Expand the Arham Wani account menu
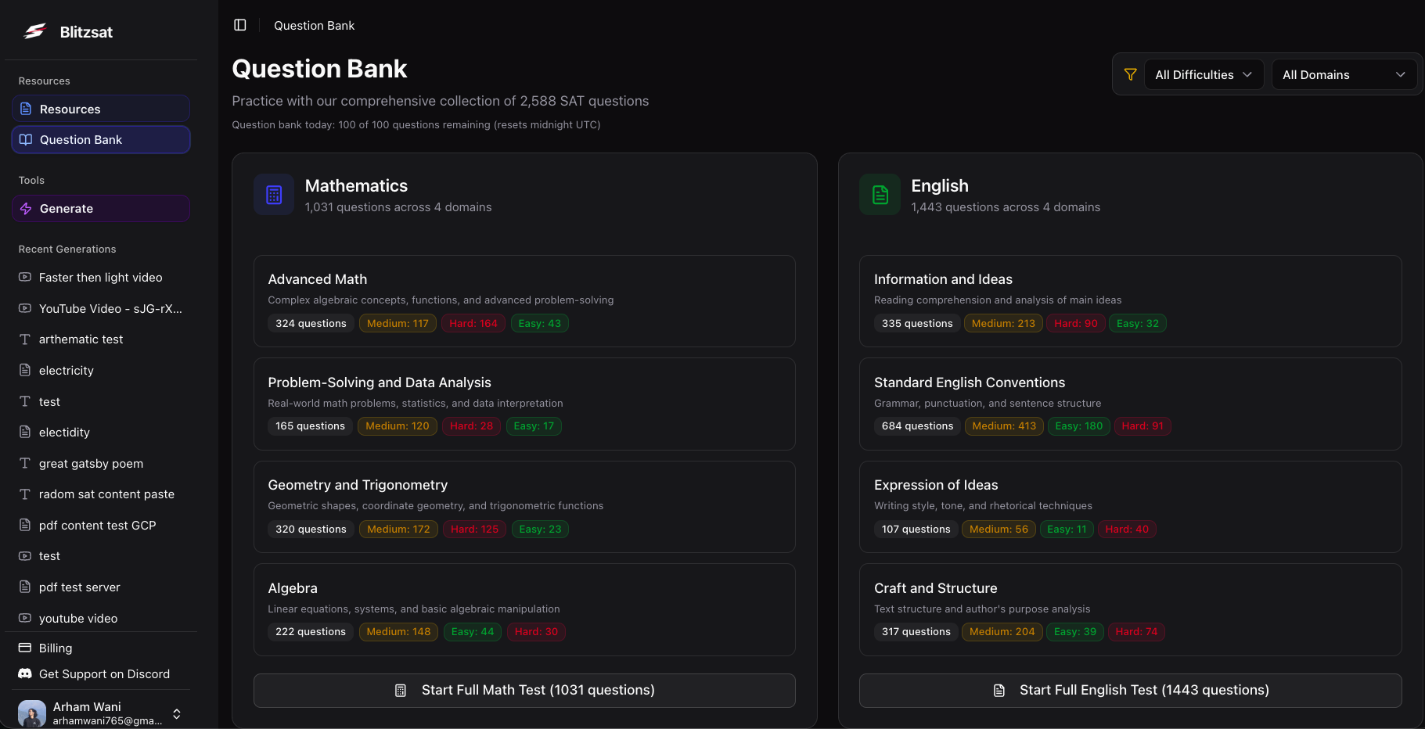 click(x=177, y=713)
